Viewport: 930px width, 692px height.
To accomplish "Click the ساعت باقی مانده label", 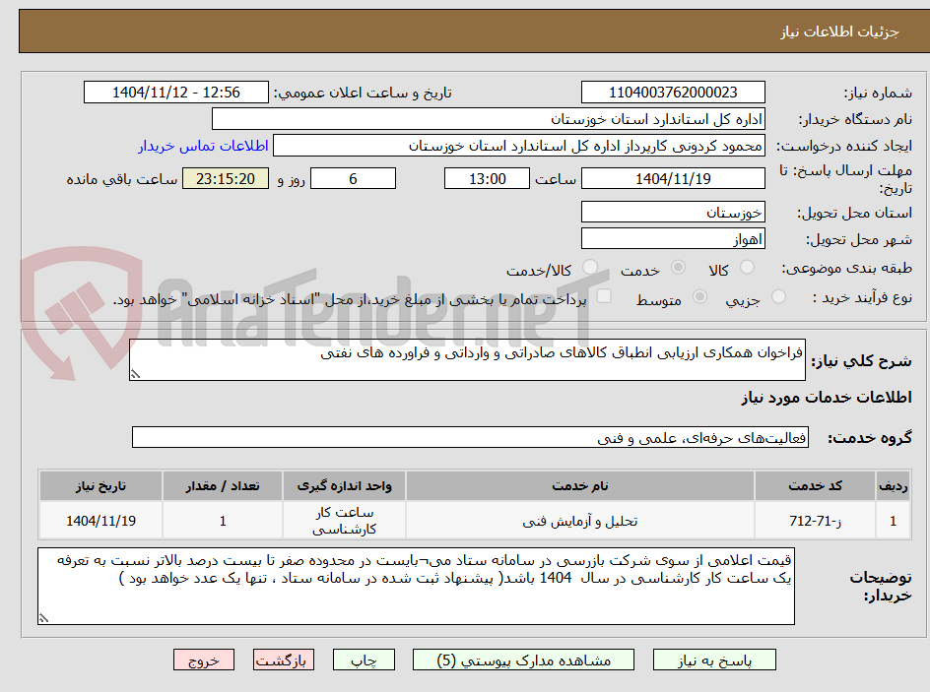I will pos(122,179).
